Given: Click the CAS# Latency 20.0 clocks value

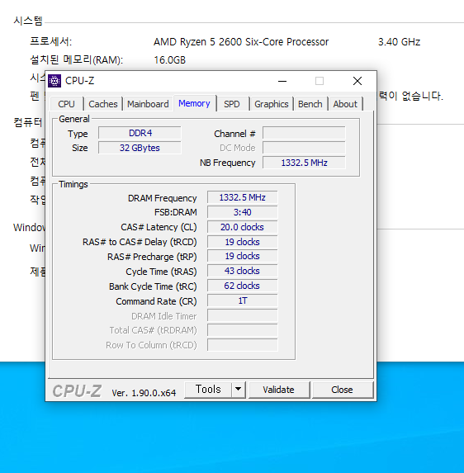Looking at the screenshot, I should [x=242, y=227].
